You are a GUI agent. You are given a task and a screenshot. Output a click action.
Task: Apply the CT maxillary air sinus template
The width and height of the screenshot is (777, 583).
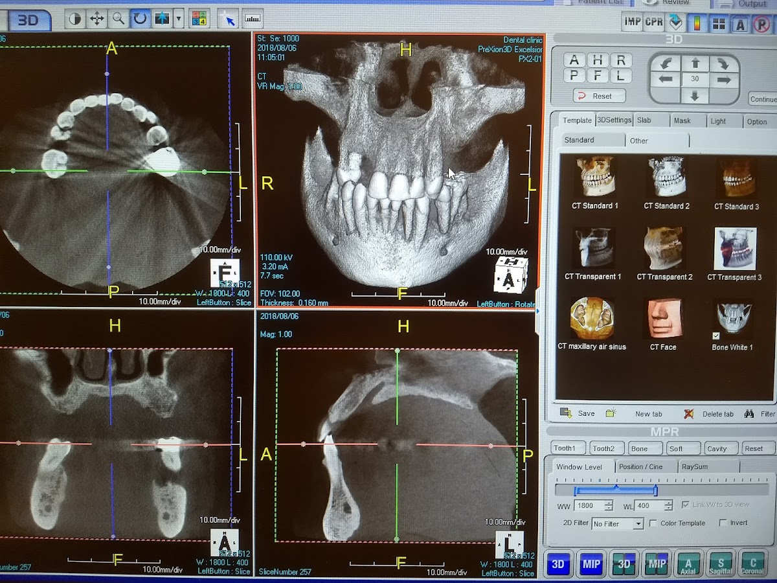coord(592,324)
